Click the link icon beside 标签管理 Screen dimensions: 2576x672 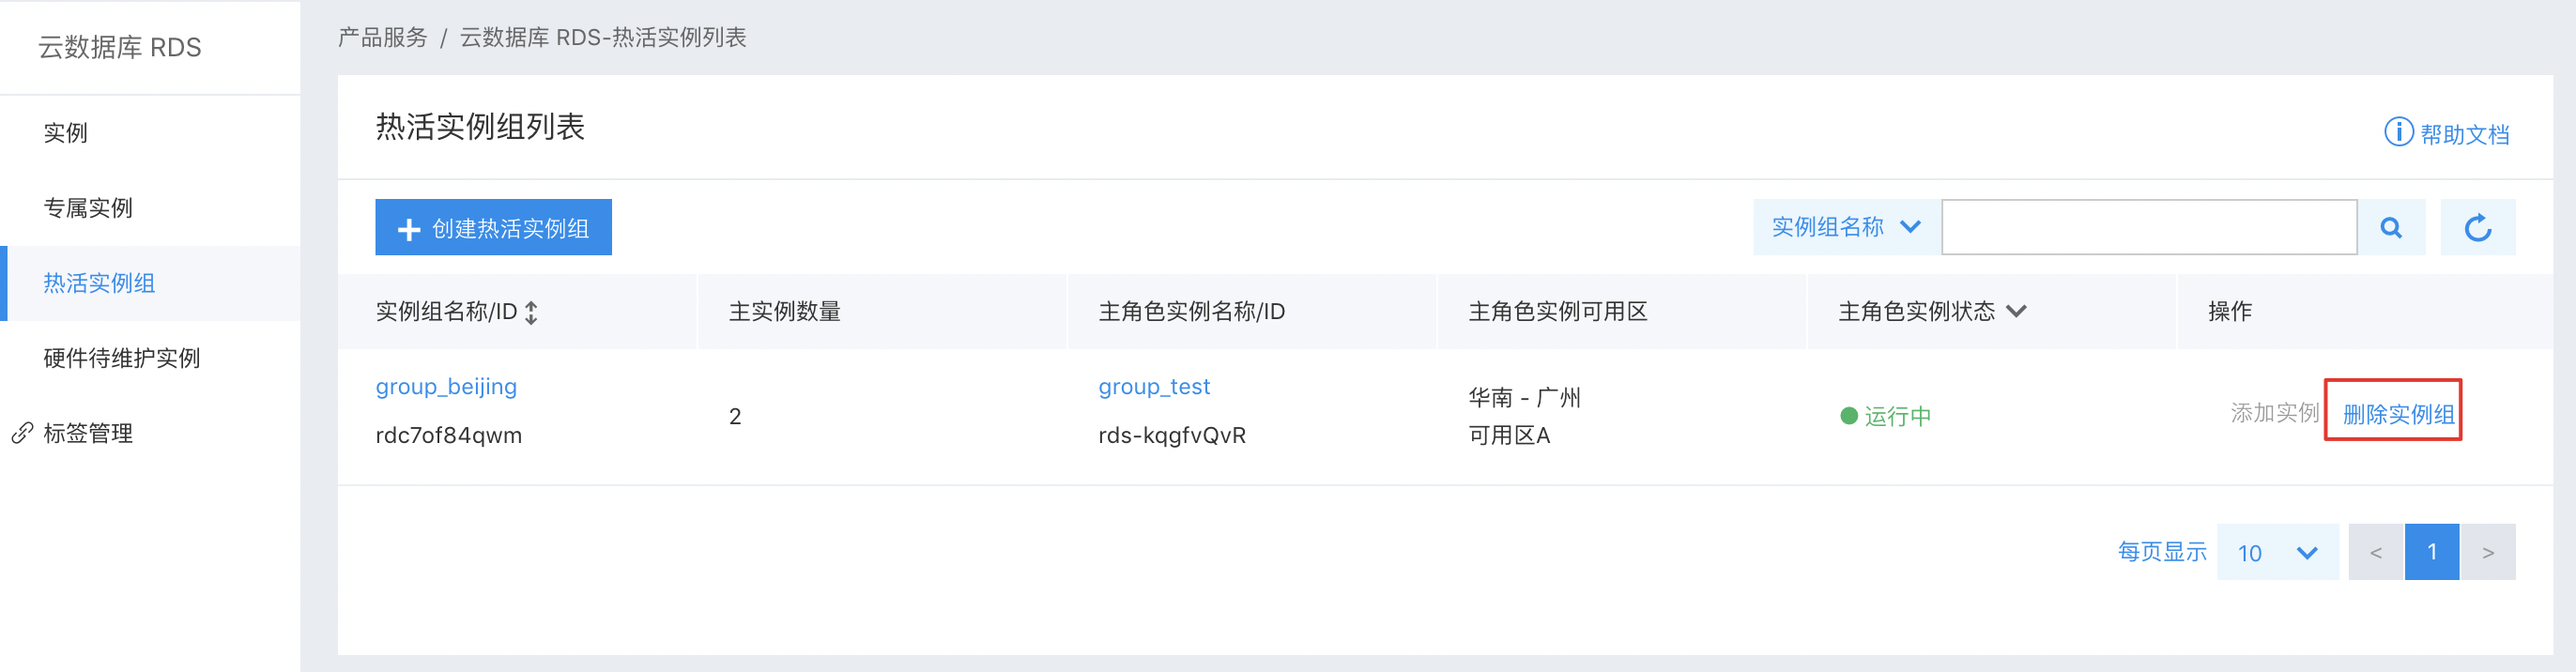tap(22, 433)
